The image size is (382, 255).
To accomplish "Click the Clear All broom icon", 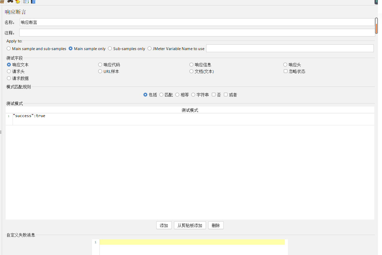I will click(2, 2).
